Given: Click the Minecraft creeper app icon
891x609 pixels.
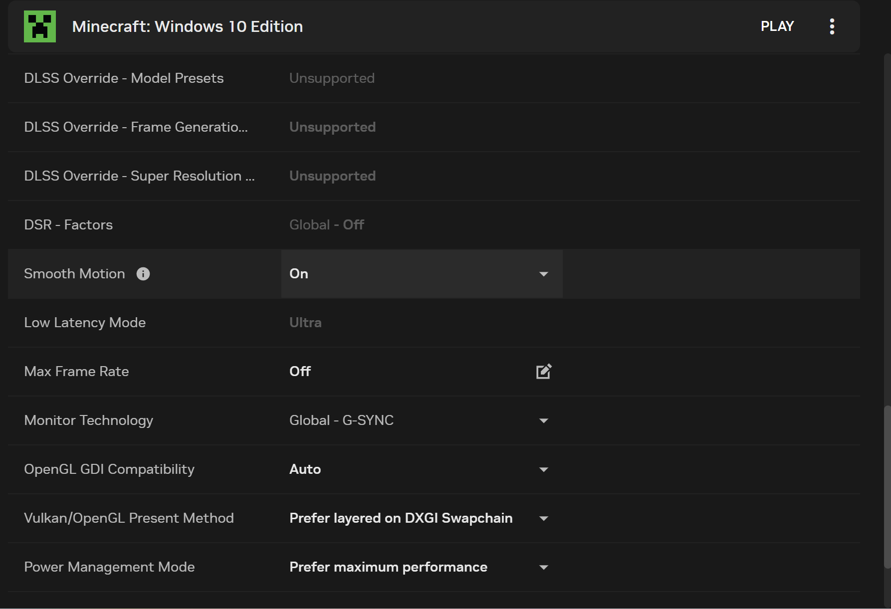Looking at the screenshot, I should coord(40,26).
